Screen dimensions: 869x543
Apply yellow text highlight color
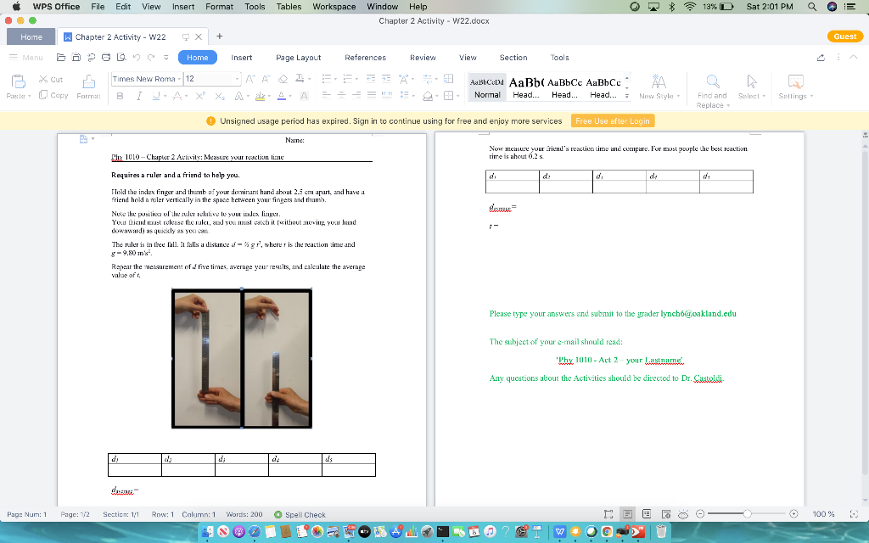[x=260, y=96]
